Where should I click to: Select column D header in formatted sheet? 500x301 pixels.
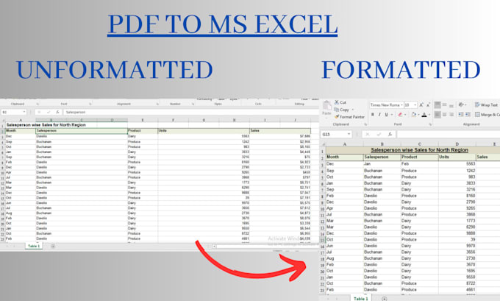pyautogui.click(x=457, y=144)
